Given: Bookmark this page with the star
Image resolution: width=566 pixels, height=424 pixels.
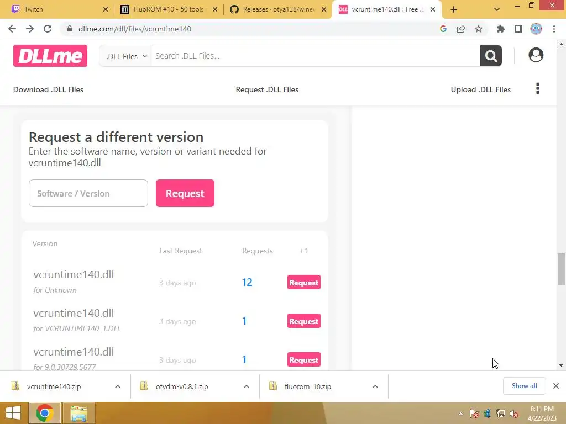Looking at the screenshot, I should pyautogui.click(x=479, y=29).
